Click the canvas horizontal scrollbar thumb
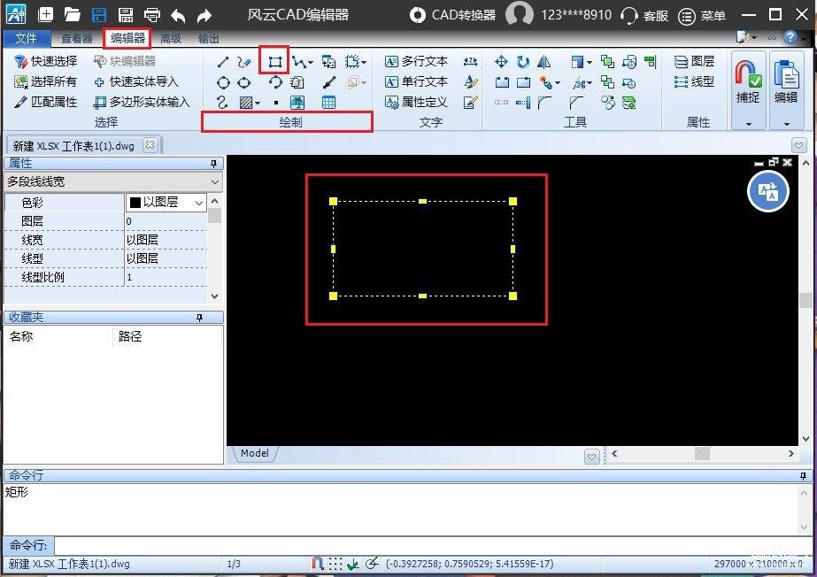 [702, 454]
